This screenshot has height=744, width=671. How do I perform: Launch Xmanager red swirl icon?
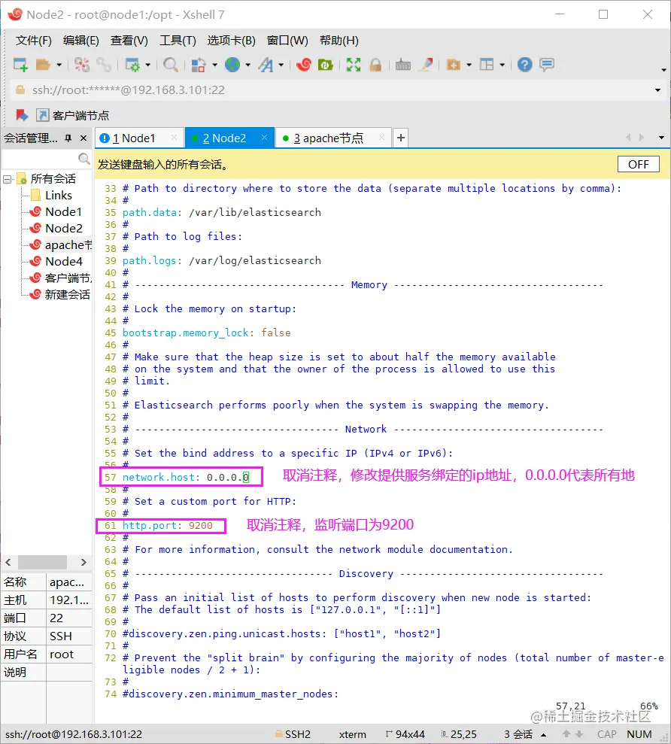[304, 65]
